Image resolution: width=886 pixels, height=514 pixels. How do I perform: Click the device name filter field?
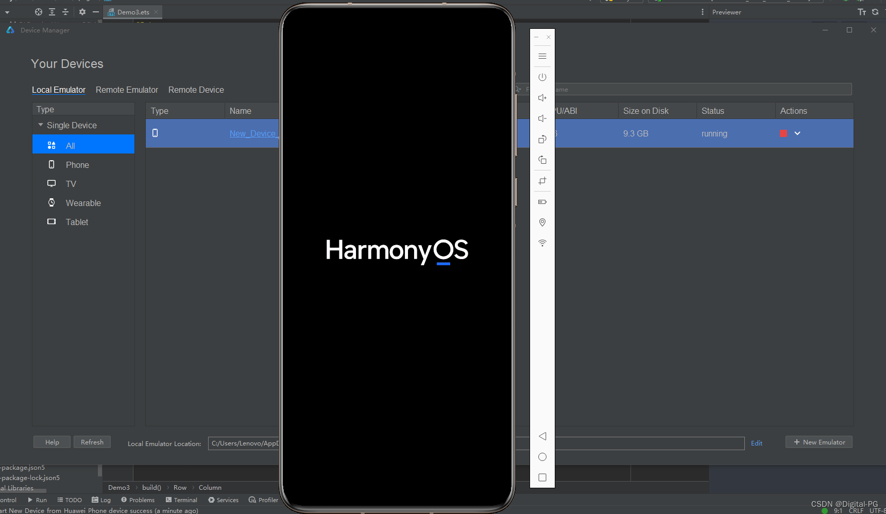pyautogui.click(x=683, y=89)
